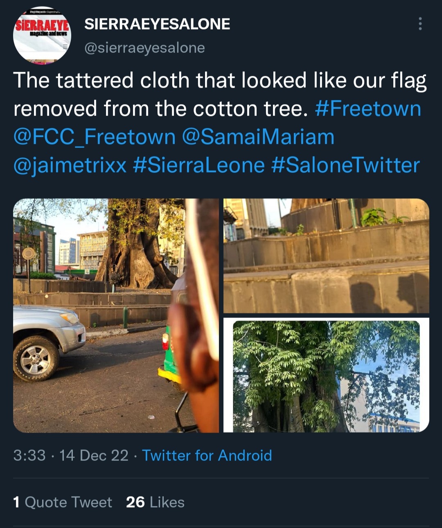
Task: Show the 26 Likes list
Action: tap(155, 502)
